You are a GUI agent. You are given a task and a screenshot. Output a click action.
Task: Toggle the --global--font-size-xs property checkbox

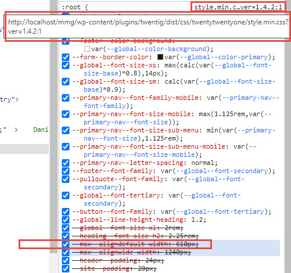pos(66,65)
